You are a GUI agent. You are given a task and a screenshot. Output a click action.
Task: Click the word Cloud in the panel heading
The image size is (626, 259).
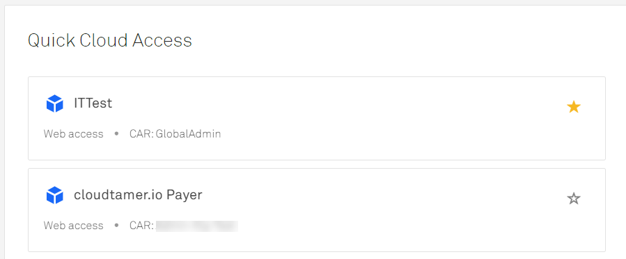click(x=104, y=40)
